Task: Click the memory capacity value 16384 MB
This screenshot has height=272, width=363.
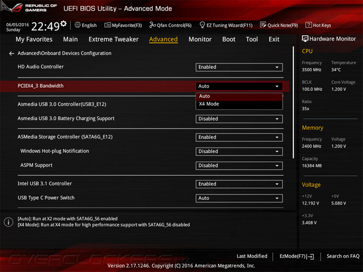Action: [x=312, y=166]
